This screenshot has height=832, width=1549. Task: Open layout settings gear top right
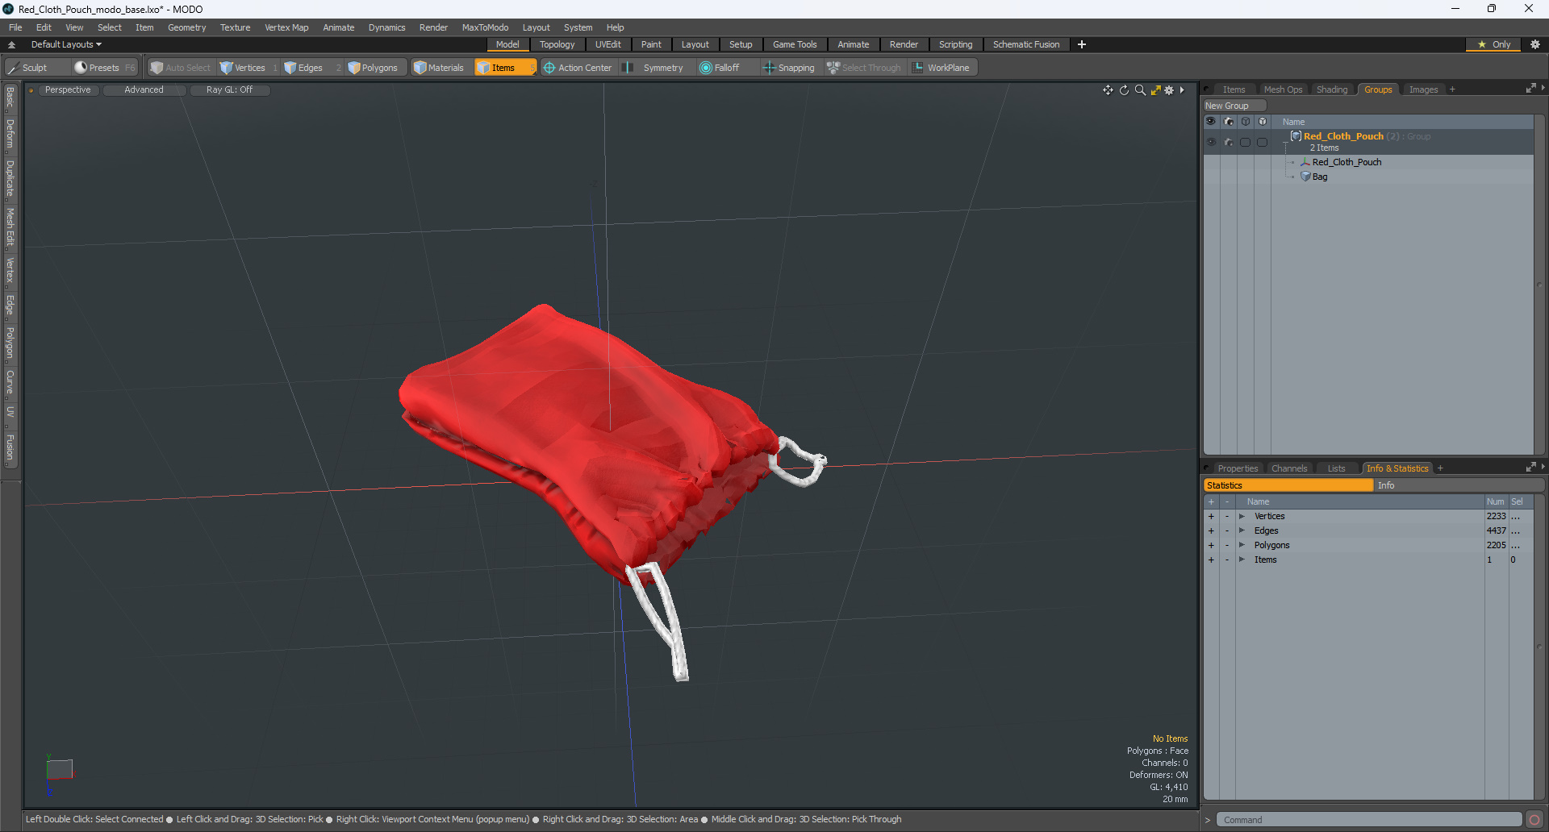tap(1534, 44)
